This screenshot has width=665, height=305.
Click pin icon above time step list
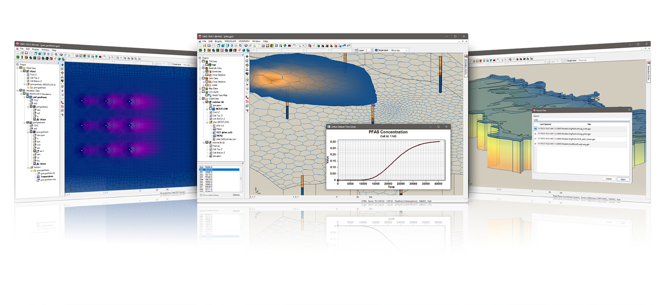(243, 163)
